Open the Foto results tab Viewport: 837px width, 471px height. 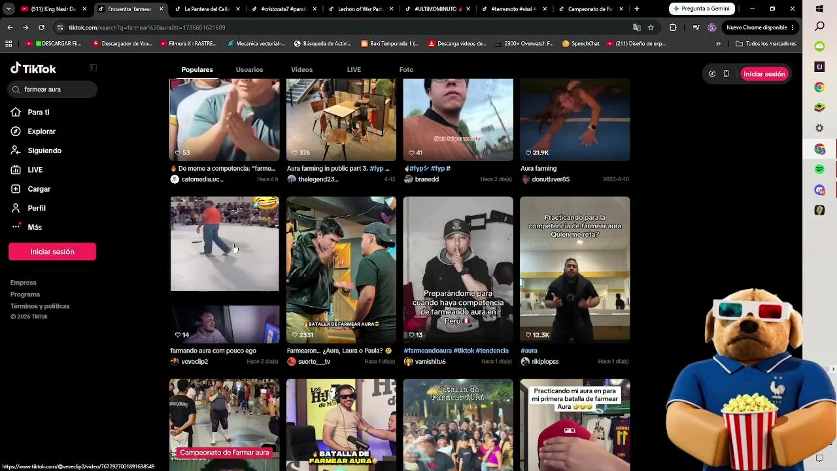(406, 70)
